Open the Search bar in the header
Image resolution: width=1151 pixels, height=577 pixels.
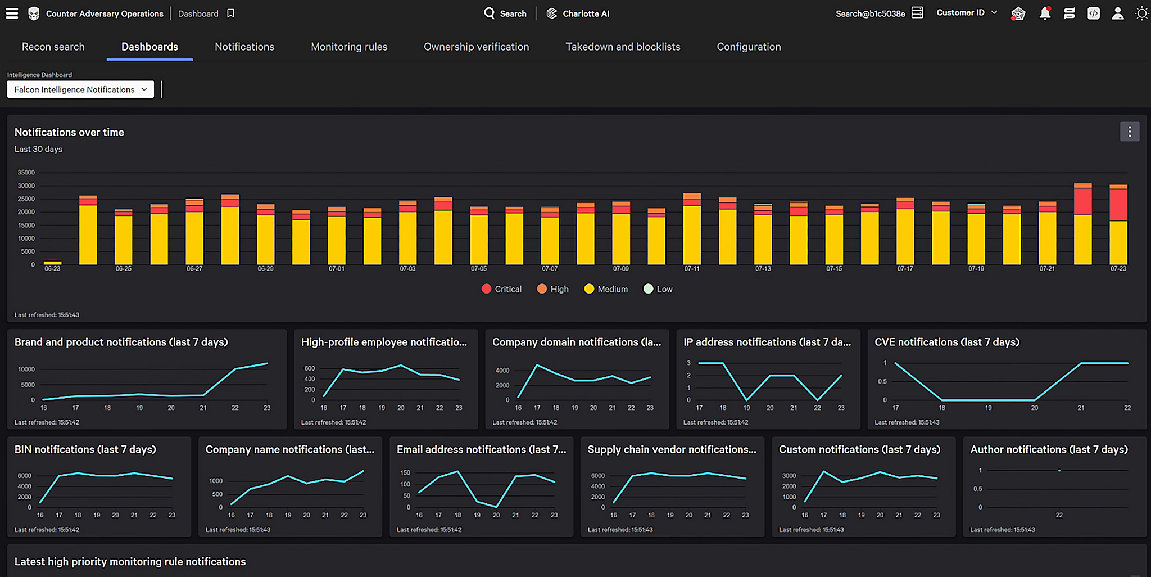[505, 13]
